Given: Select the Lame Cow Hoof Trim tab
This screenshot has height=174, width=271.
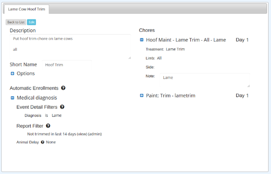Looking at the screenshot, I should click(27, 9).
